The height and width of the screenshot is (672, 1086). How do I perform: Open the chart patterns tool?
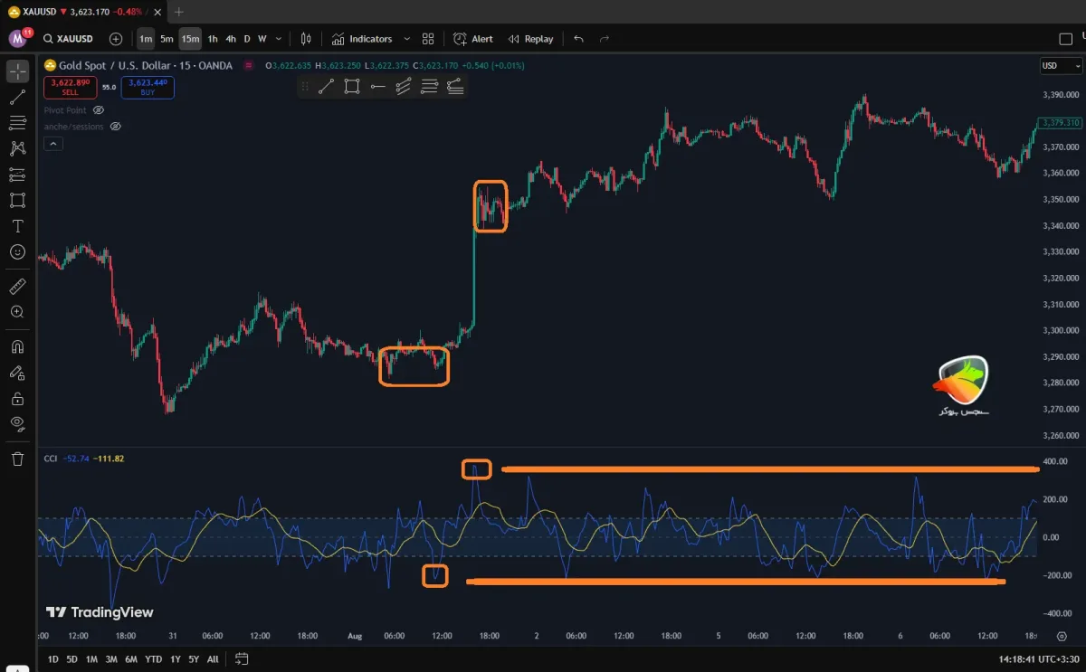17,148
